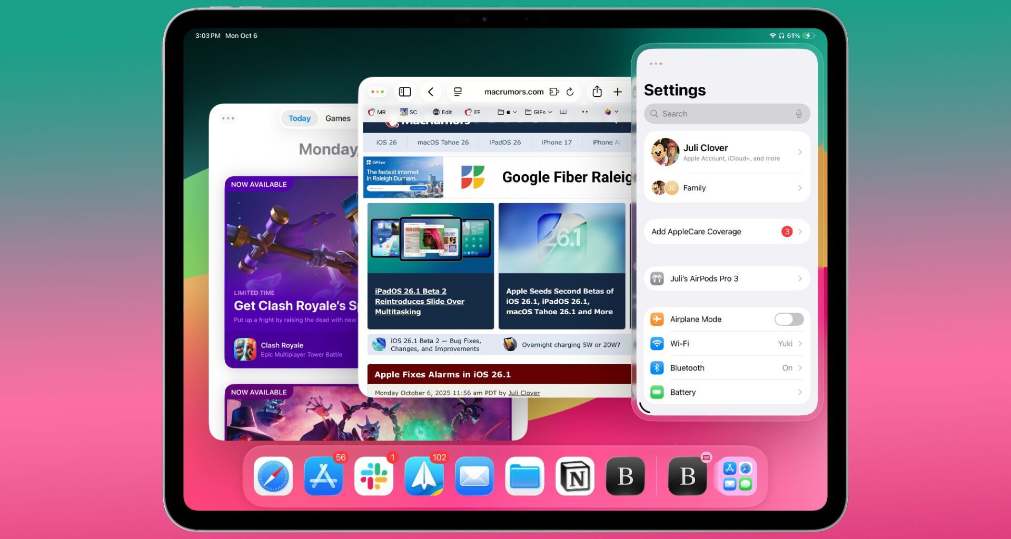The image size is (1011, 539).
Task: Reload the macrumors.com page
Action: click(x=570, y=91)
